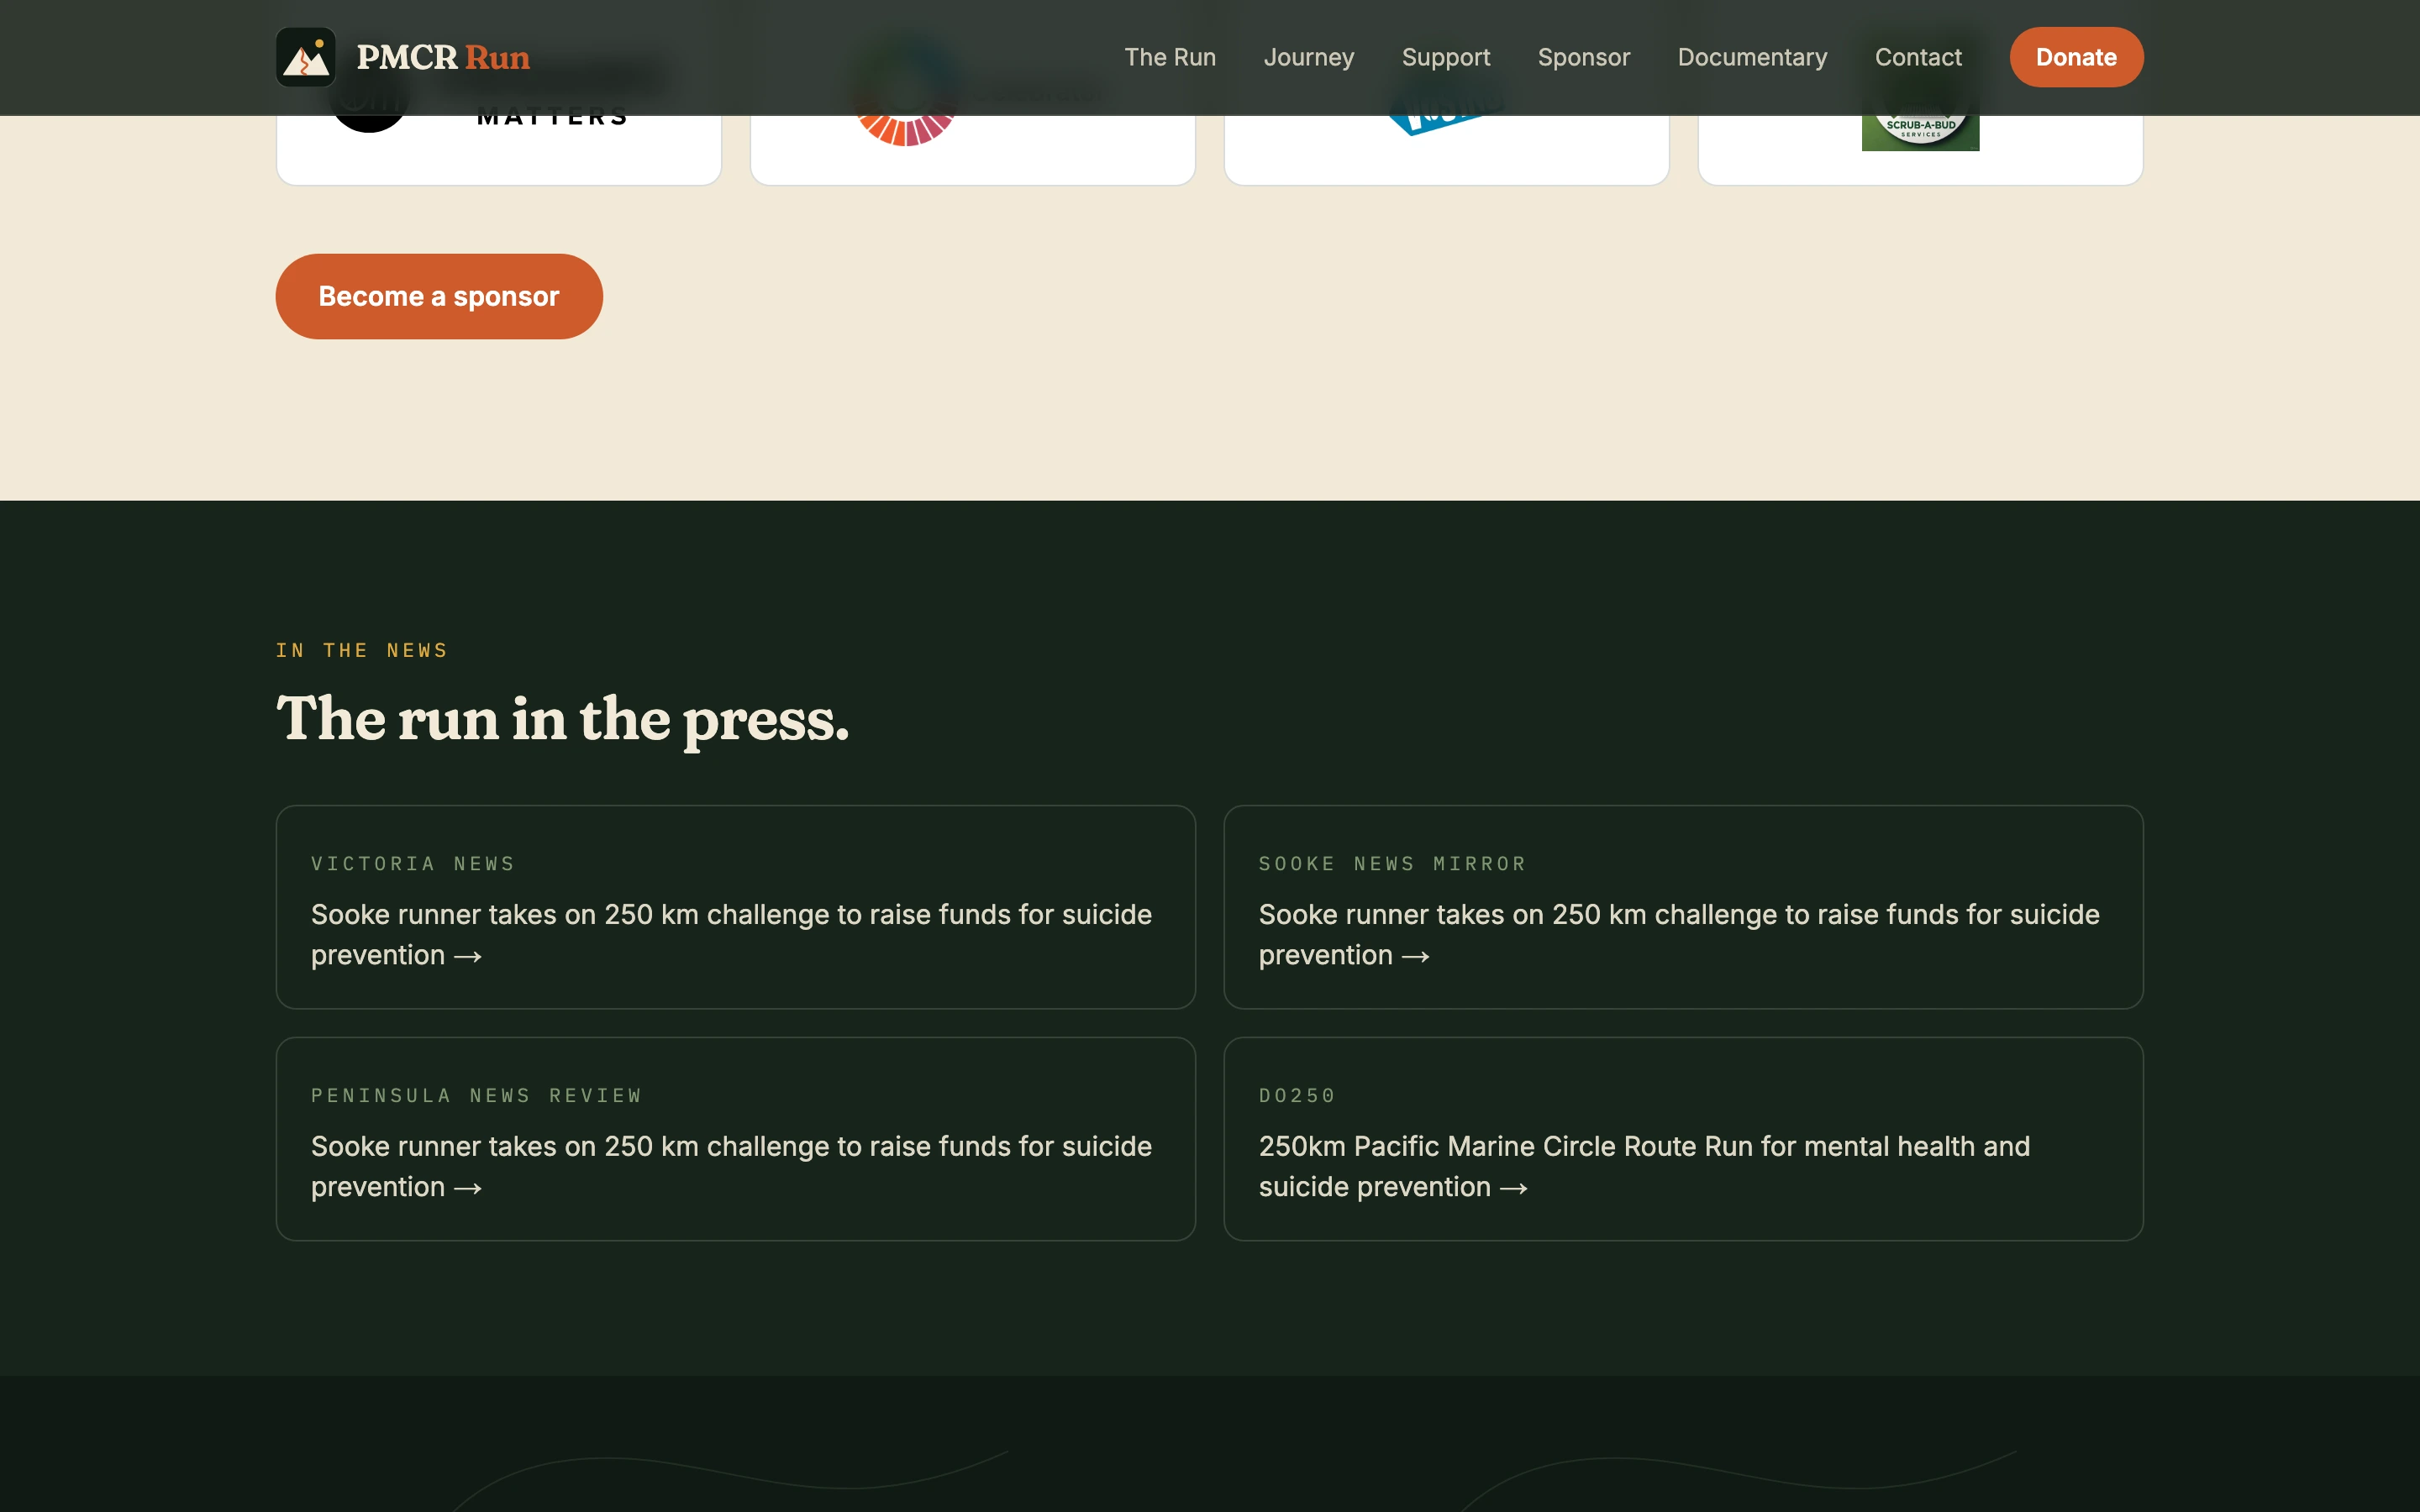Click the IN THE NEWS label
This screenshot has width=2420, height=1512.
(x=362, y=650)
